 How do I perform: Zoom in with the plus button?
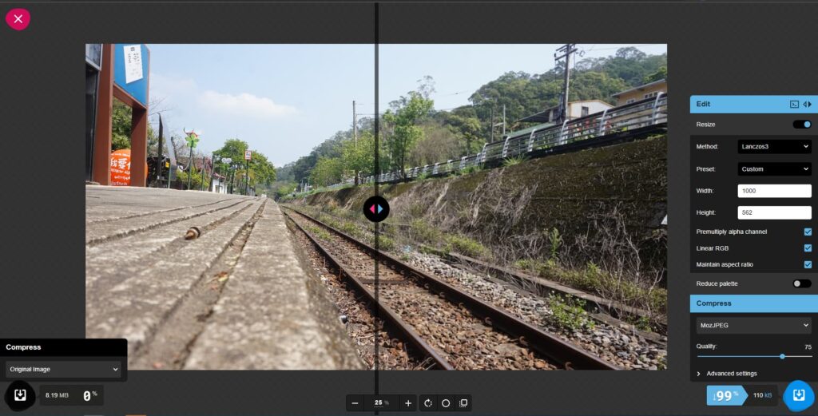[x=408, y=403]
